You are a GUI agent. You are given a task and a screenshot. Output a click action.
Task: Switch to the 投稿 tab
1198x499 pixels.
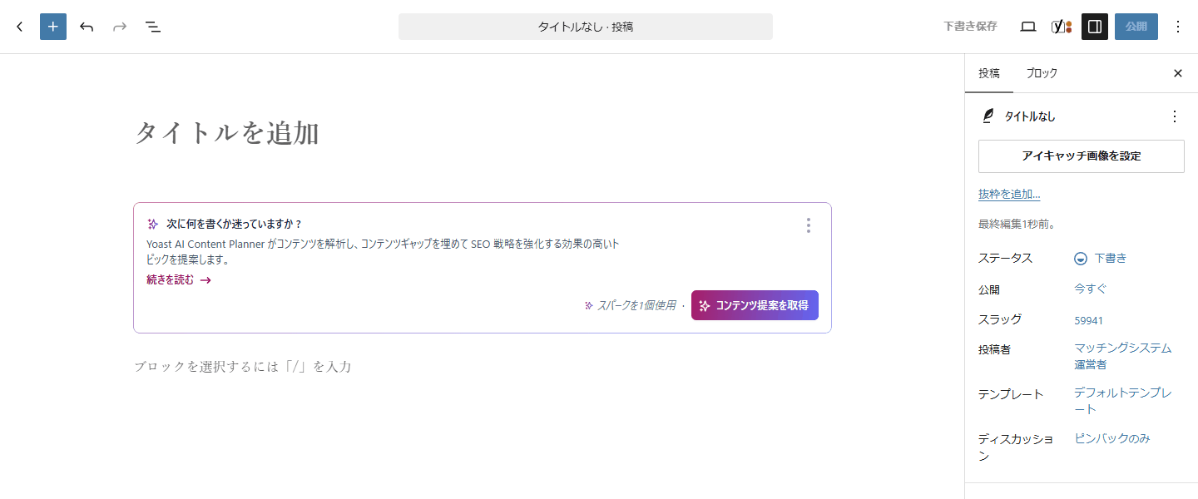[989, 73]
